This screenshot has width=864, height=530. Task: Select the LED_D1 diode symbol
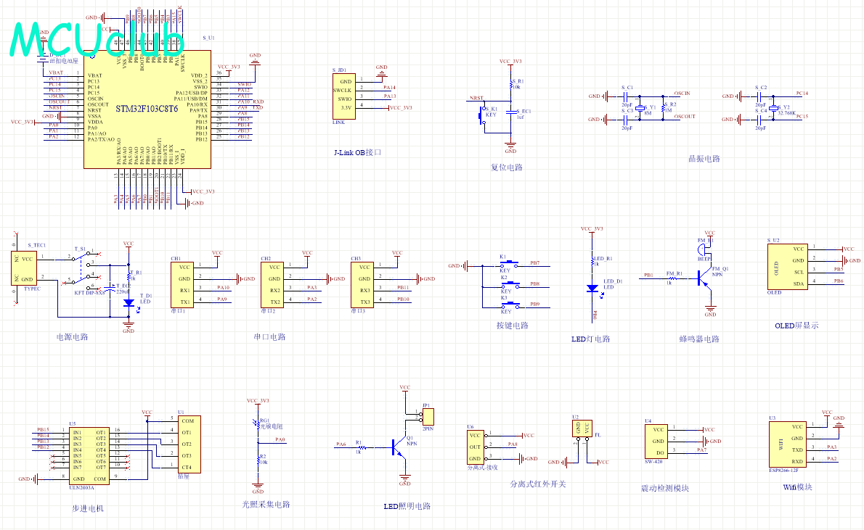tap(593, 288)
